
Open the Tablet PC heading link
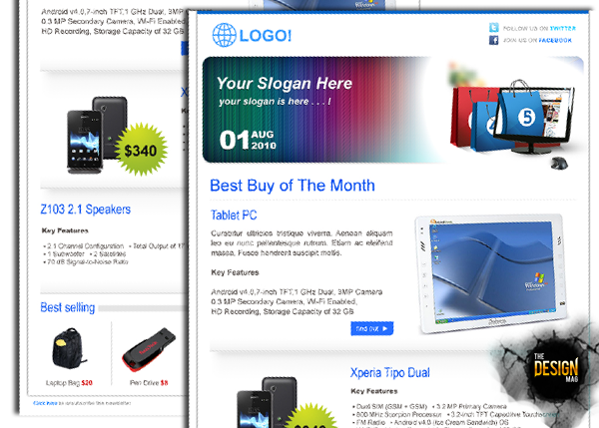pyautogui.click(x=234, y=214)
